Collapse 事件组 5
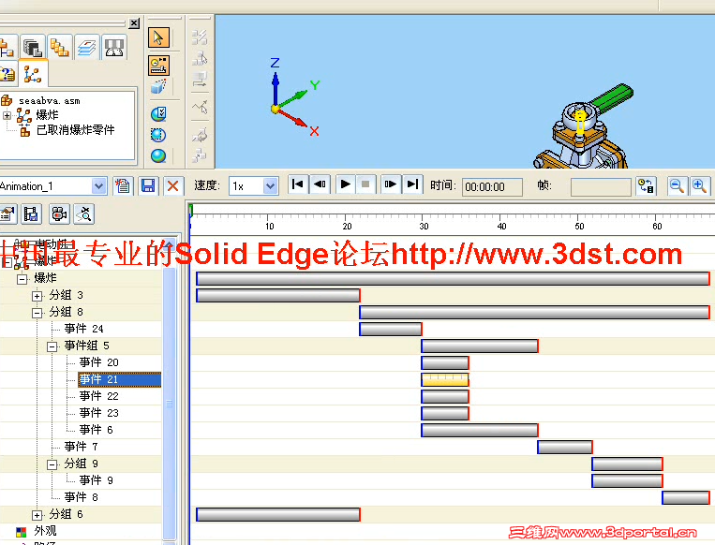 click(52, 346)
